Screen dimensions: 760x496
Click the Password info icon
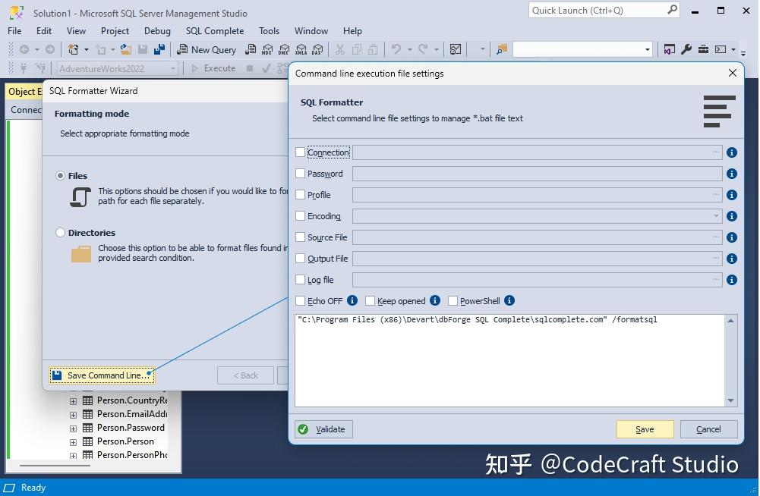[732, 174]
